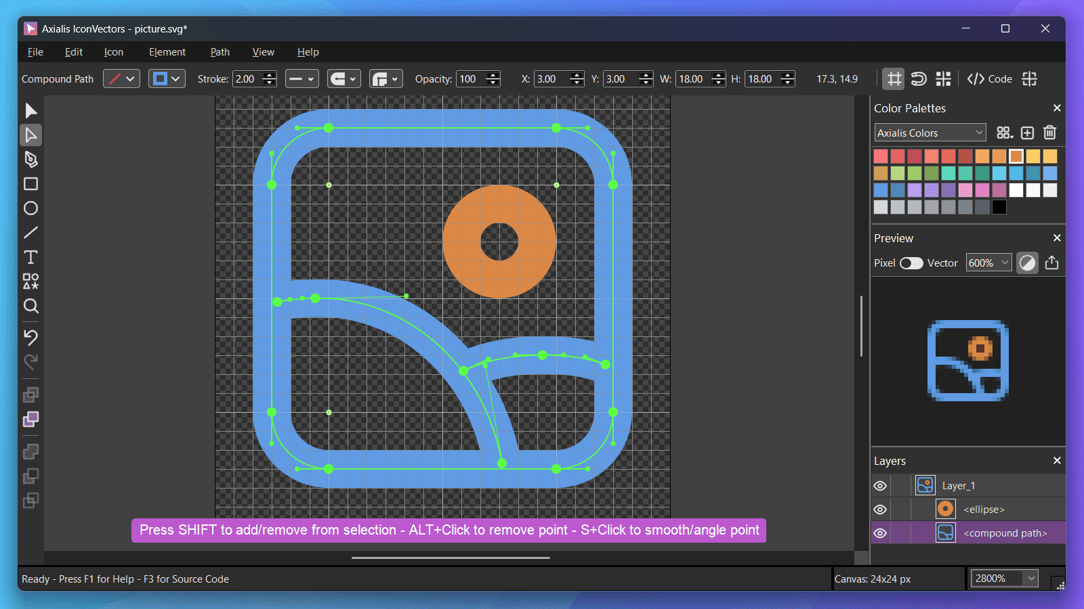Click the canvas vertical scrollbar

point(861,326)
